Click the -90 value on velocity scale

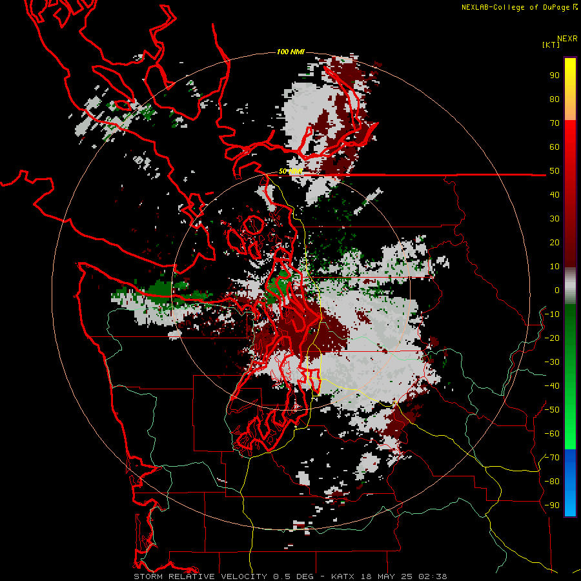click(552, 505)
